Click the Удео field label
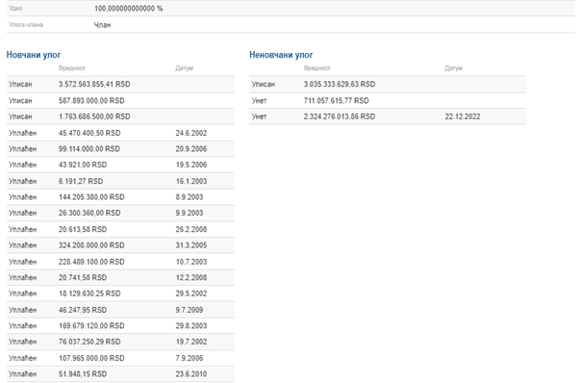The image size is (582, 383). [15, 8]
